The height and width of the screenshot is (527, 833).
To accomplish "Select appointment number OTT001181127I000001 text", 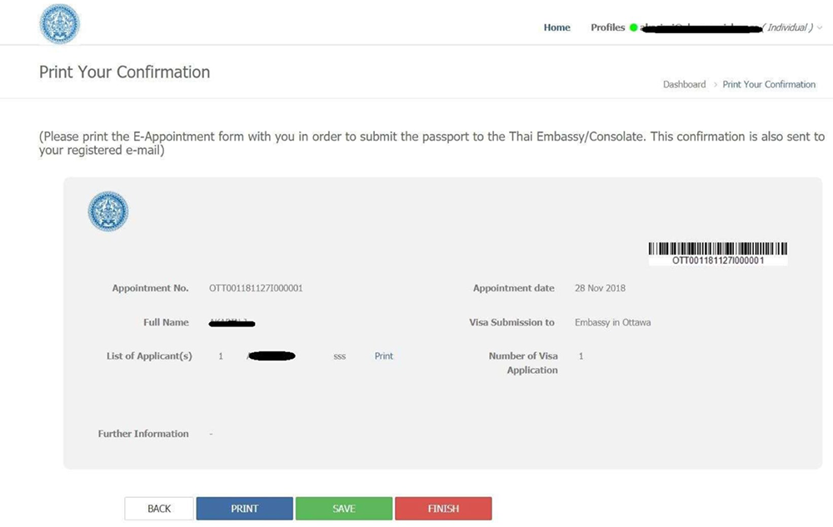I will click(x=256, y=288).
